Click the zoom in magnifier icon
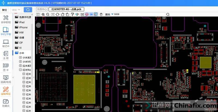This screenshot has width=218, height=112. click(x=43, y=14)
